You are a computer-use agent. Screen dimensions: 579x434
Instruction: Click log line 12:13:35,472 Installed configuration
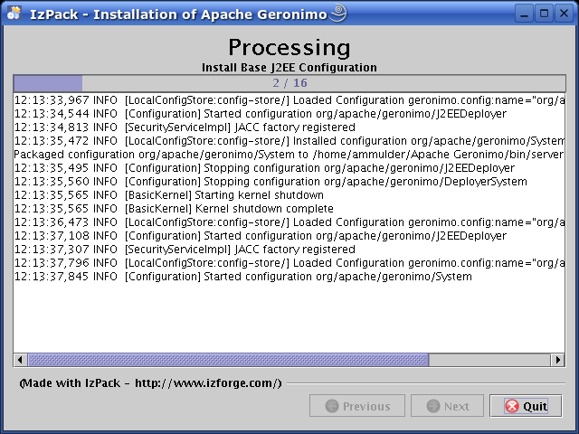[x=289, y=141]
